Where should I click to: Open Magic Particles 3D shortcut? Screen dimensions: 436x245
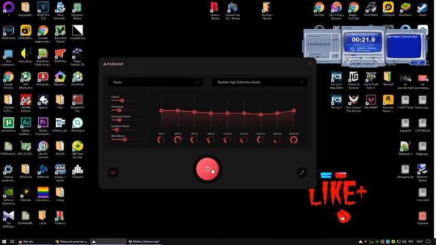[77, 57]
